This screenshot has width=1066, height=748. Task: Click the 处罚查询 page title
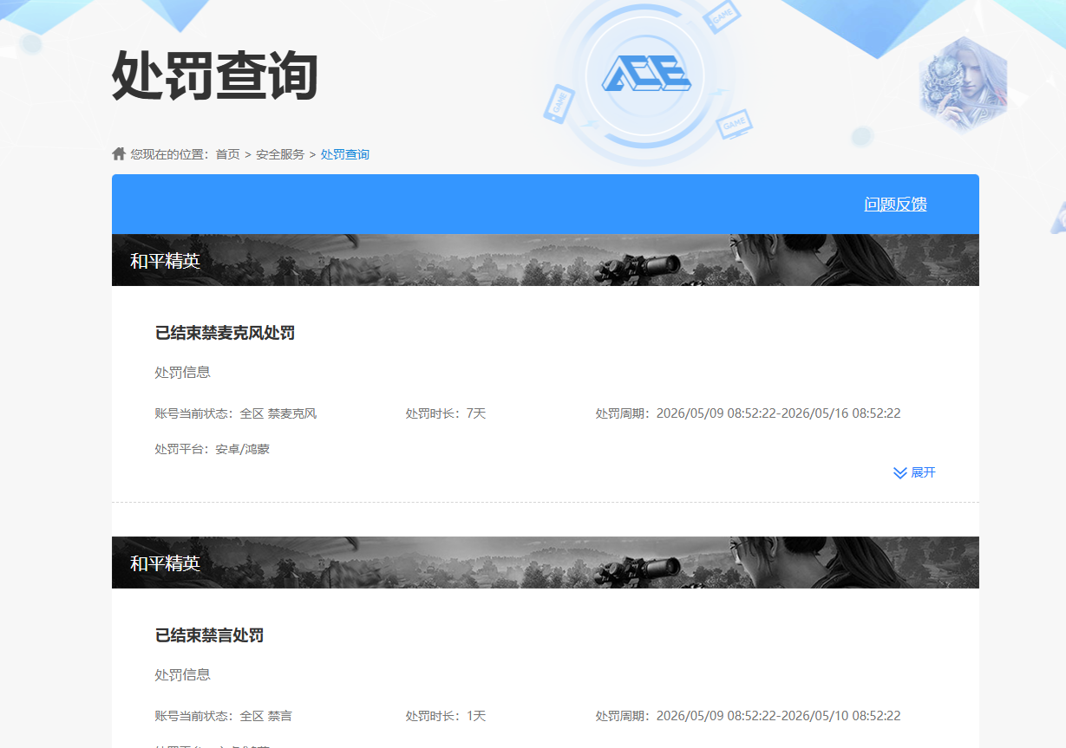pos(215,76)
